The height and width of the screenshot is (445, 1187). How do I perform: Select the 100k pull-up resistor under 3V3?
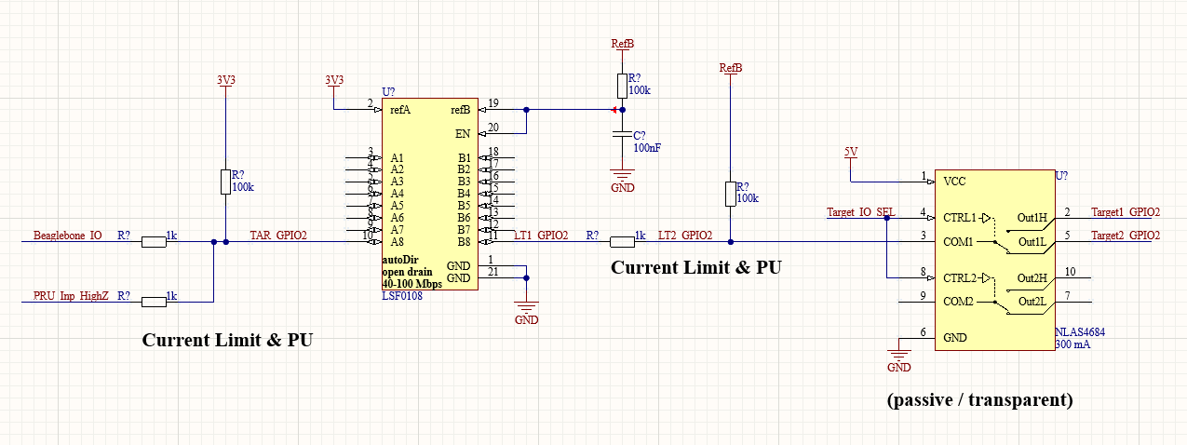[225, 182]
